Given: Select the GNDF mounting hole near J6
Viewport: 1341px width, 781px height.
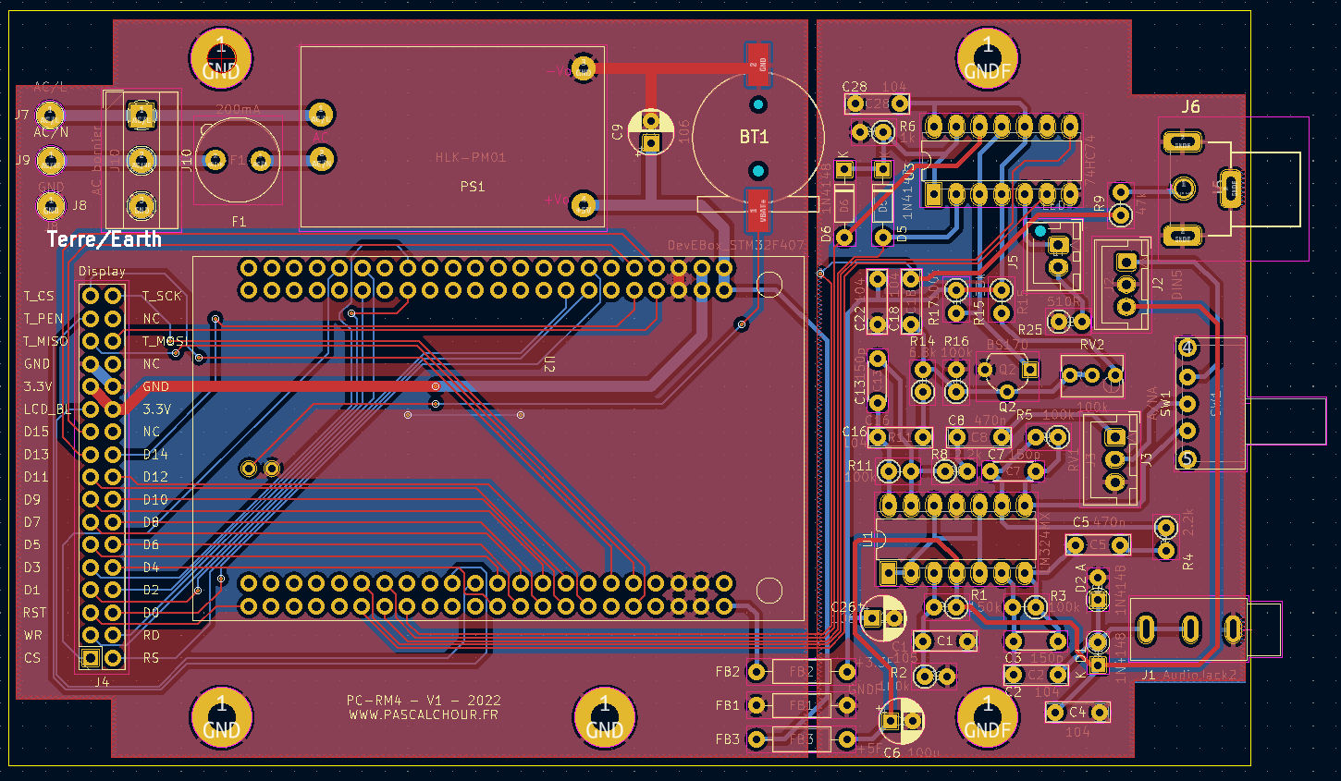Looking at the screenshot, I should pyautogui.click(x=988, y=58).
